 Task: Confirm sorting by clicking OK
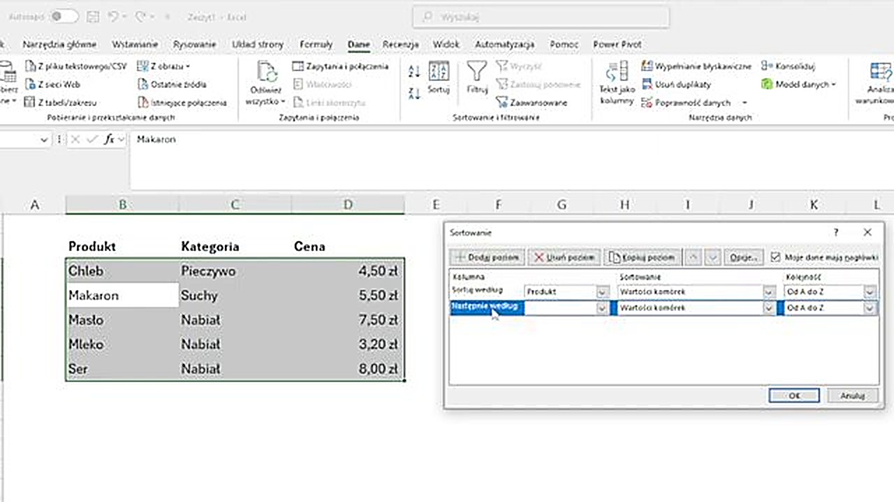pyautogui.click(x=794, y=395)
